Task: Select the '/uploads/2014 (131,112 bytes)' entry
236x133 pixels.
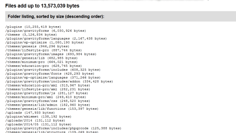Action: pyautogui.click(x=35, y=121)
